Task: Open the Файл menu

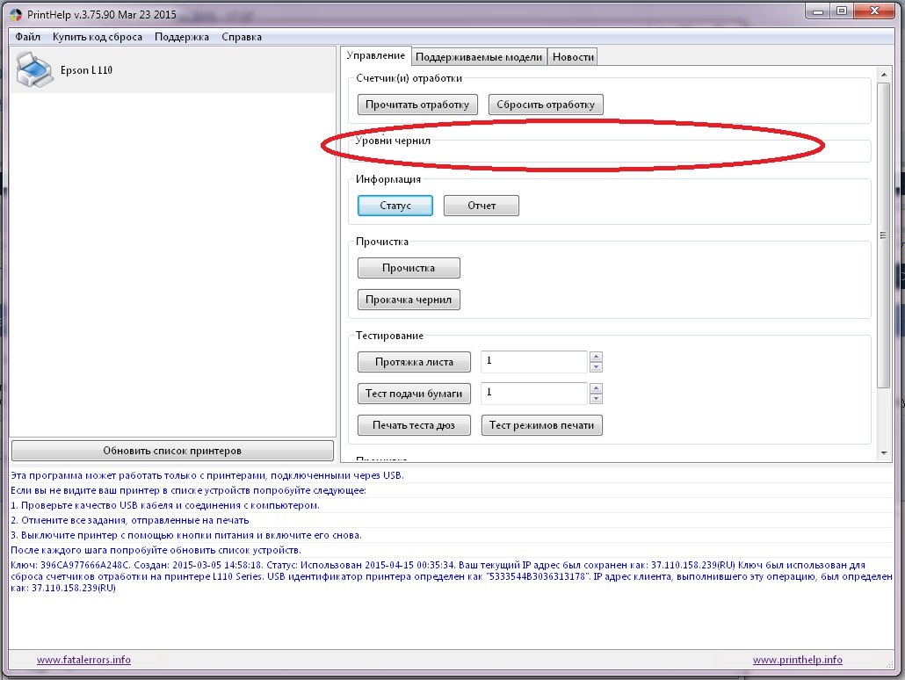Action: click(28, 37)
